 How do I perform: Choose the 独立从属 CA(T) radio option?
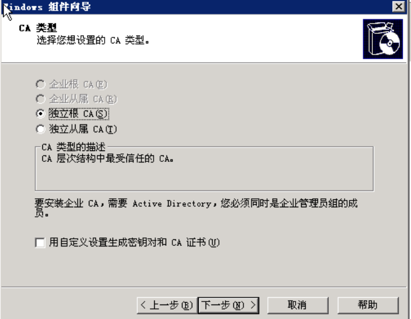pos(40,129)
